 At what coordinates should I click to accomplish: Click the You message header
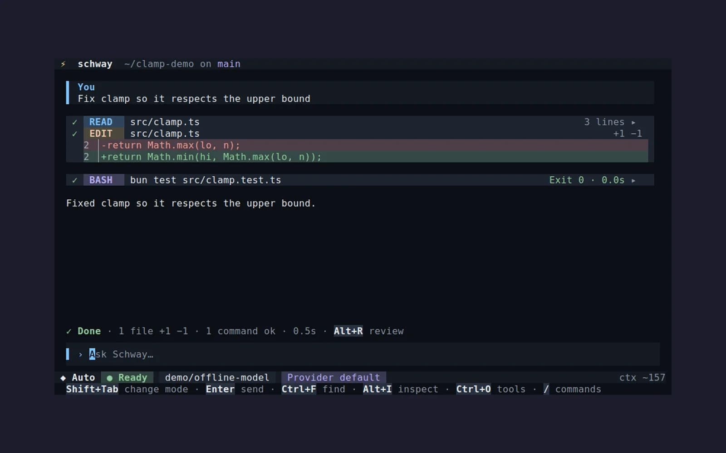(x=86, y=87)
